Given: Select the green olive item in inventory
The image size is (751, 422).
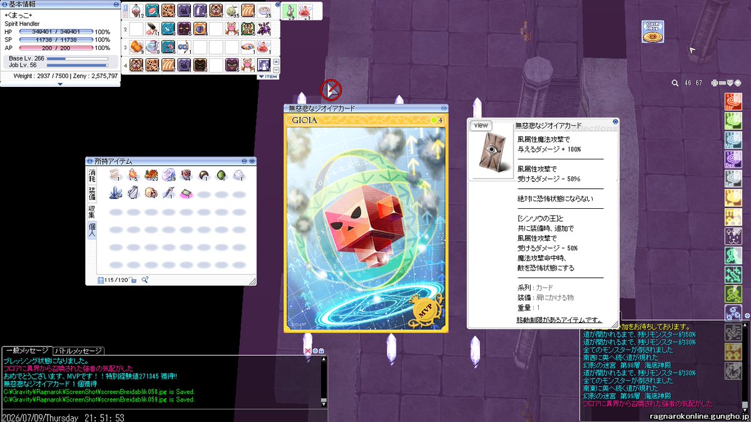Looking at the screenshot, I should [221, 175].
